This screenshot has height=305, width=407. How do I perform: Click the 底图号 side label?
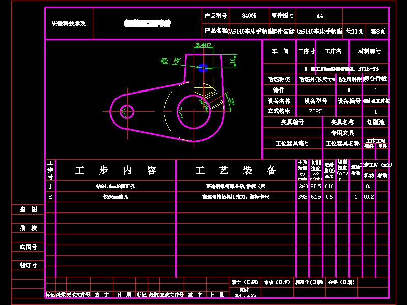(28, 247)
